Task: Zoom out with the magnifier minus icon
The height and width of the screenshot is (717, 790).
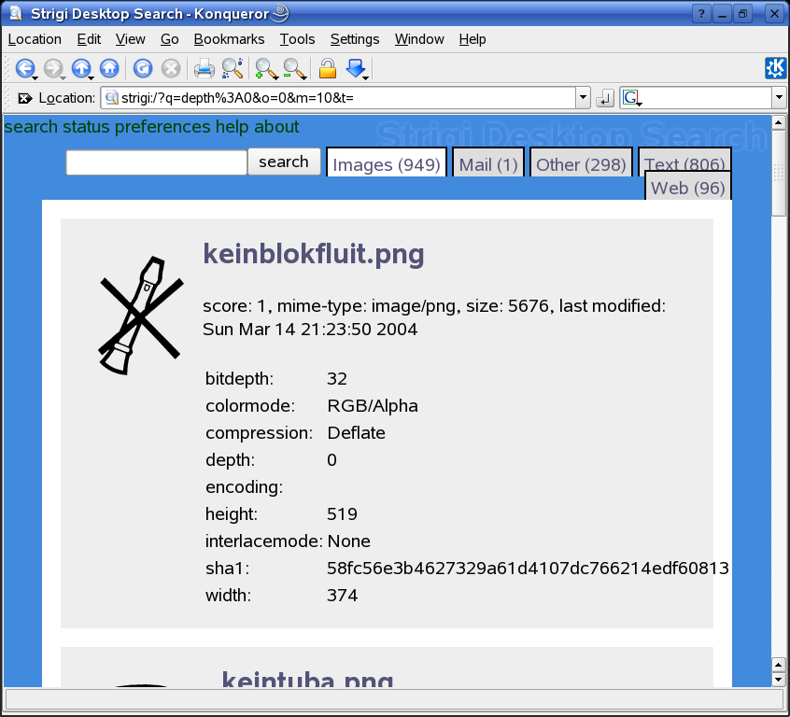Action: [294, 69]
